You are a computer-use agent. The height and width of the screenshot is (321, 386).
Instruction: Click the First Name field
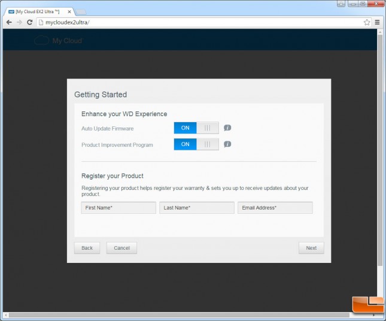tap(118, 208)
